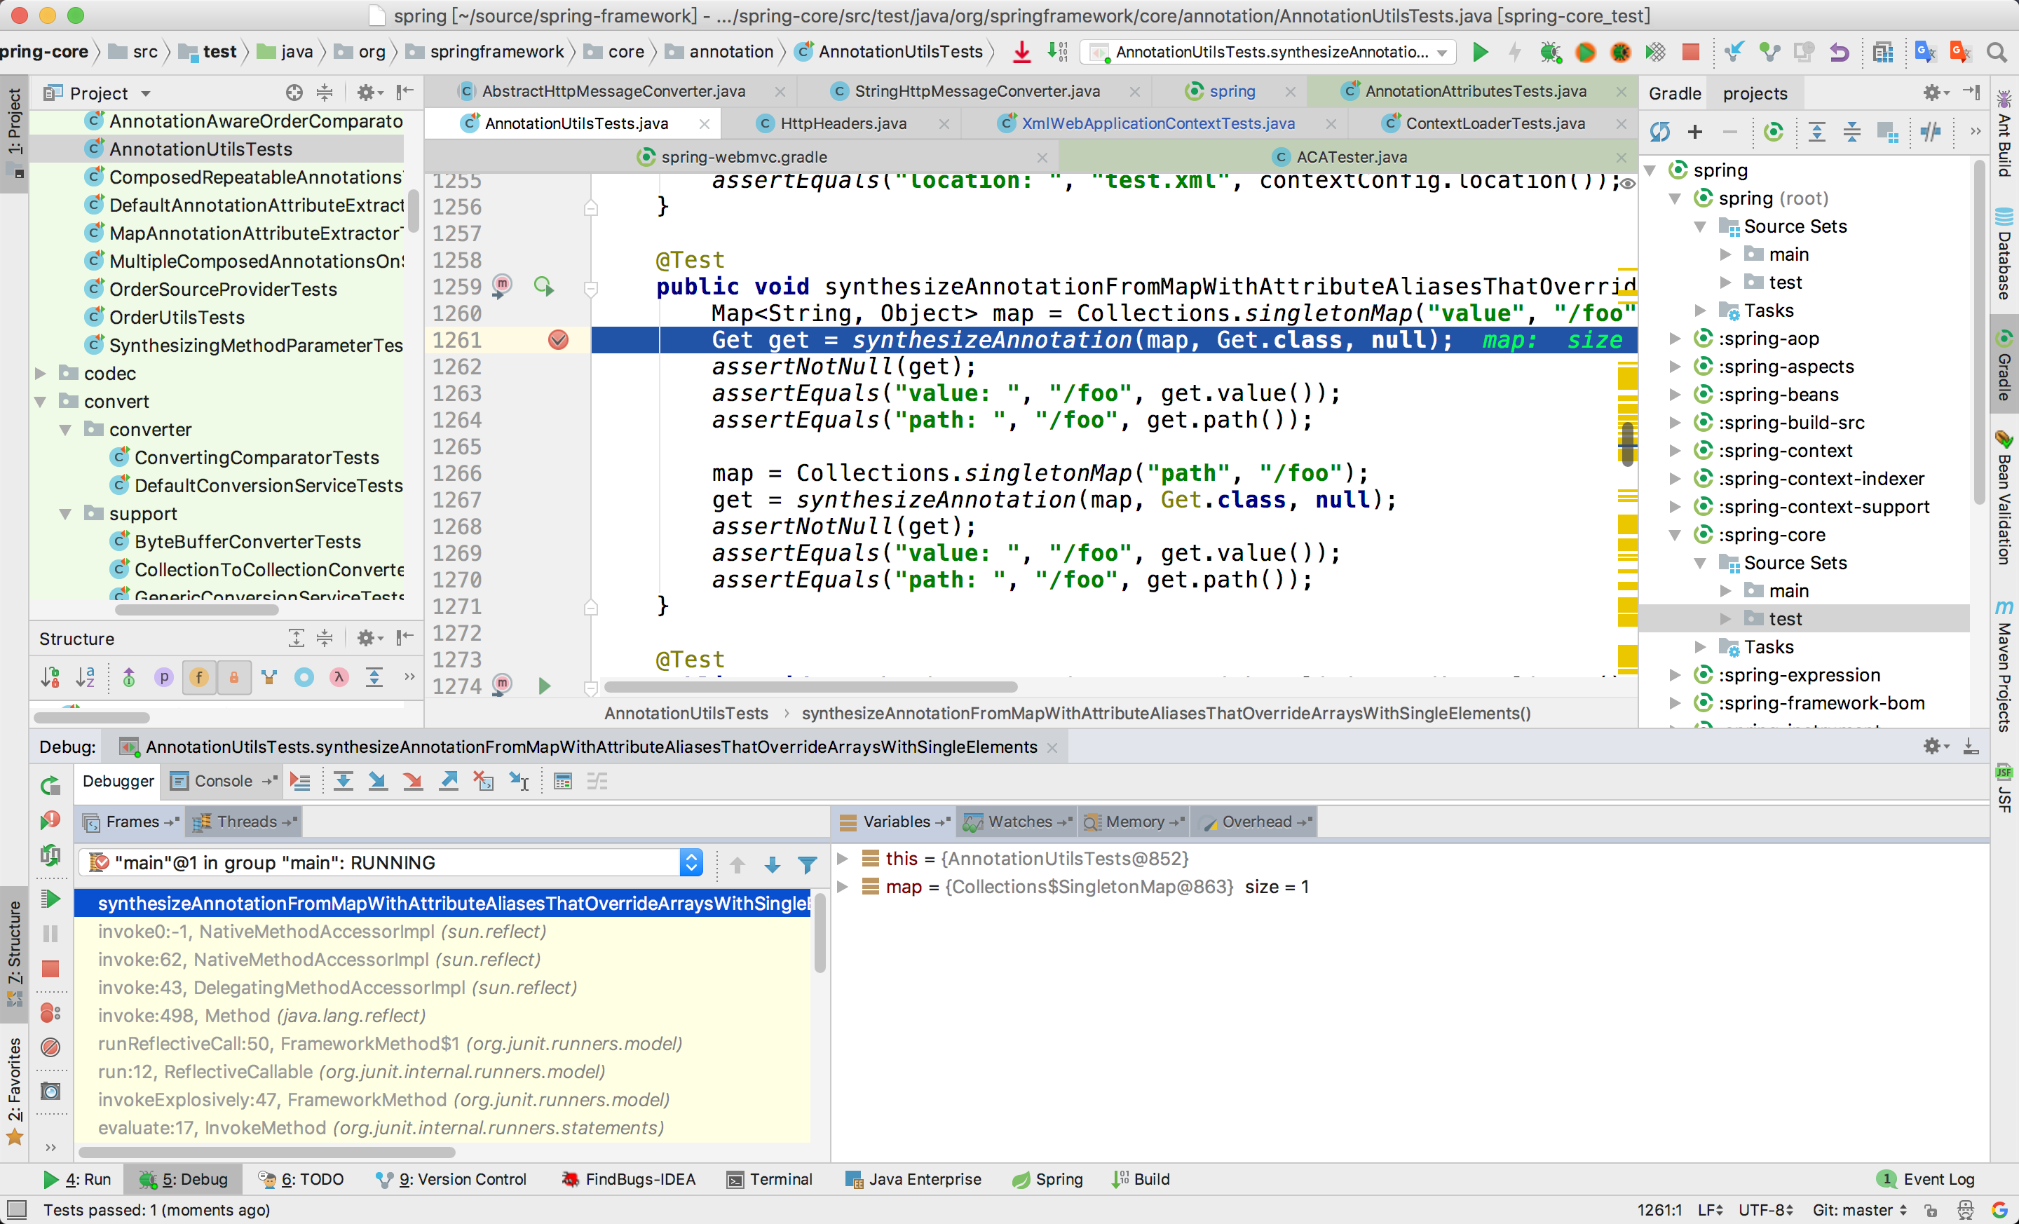Refresh all Gradle projects in the Gradle panel
Image resolution: width=2019 pixels, height=1224 pixels.
pyautogui.click(x=1661, y=132)
